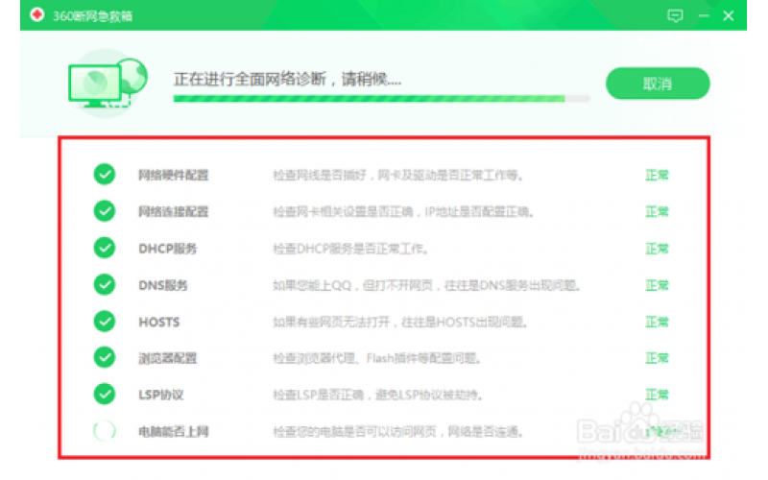This screenshot has width=768, height=480.
Task: Open the feedback message icon in title bar
Action: [675, 15]
